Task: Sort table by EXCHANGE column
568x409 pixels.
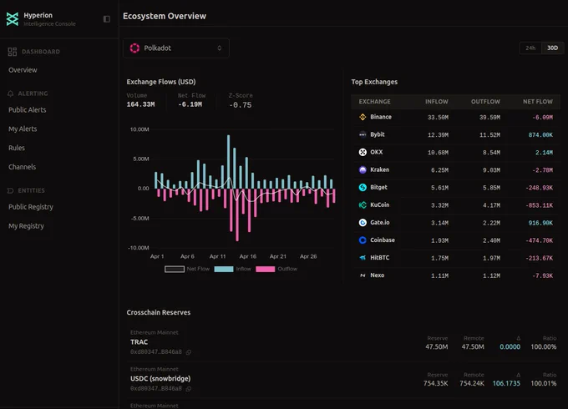Action: tap(374, 102)
